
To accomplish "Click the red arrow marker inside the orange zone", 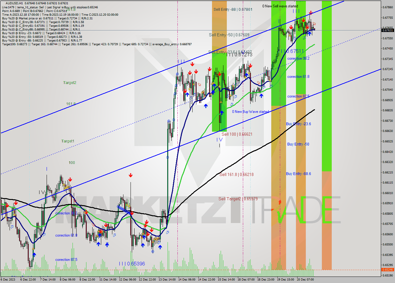I will pyautogui.click(x=280, y=202).
